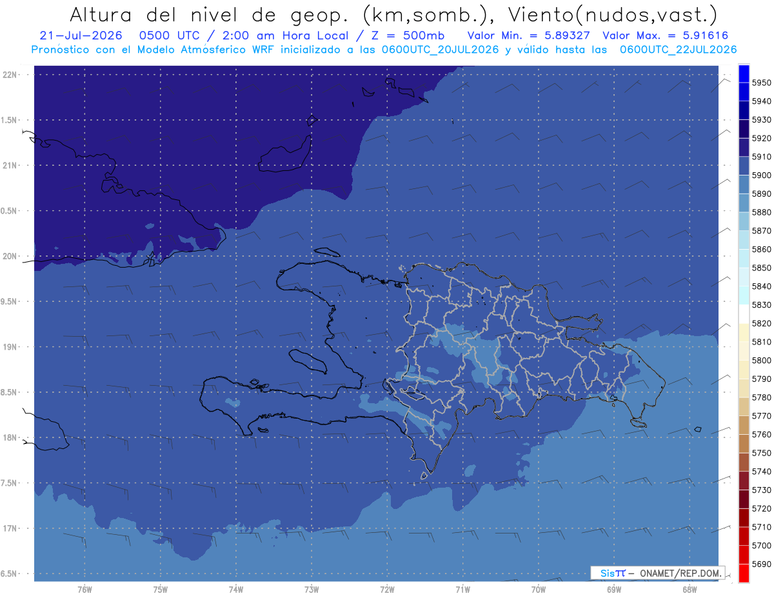Image resolution: width=774 pixels, height=598 pixels.
Task: Click the colorbar label '5710'
Action: 761,527
